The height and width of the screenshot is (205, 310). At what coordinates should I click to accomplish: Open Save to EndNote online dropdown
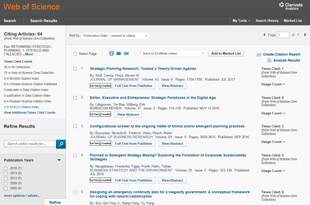pyautogui.click(x=173, y=53)
